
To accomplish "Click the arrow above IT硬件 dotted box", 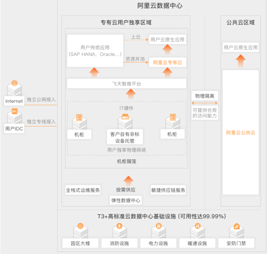I will point(131,94).
